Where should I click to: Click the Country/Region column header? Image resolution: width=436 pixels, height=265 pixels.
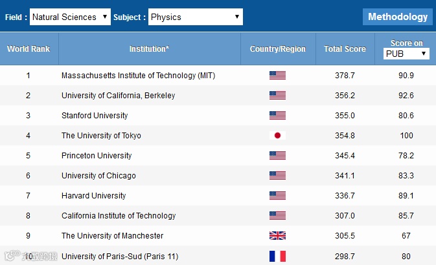click(x=277, y=49)
